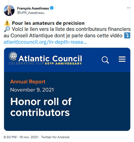
Task: Click the Atlantic Council globe logo
Action: 13,56
